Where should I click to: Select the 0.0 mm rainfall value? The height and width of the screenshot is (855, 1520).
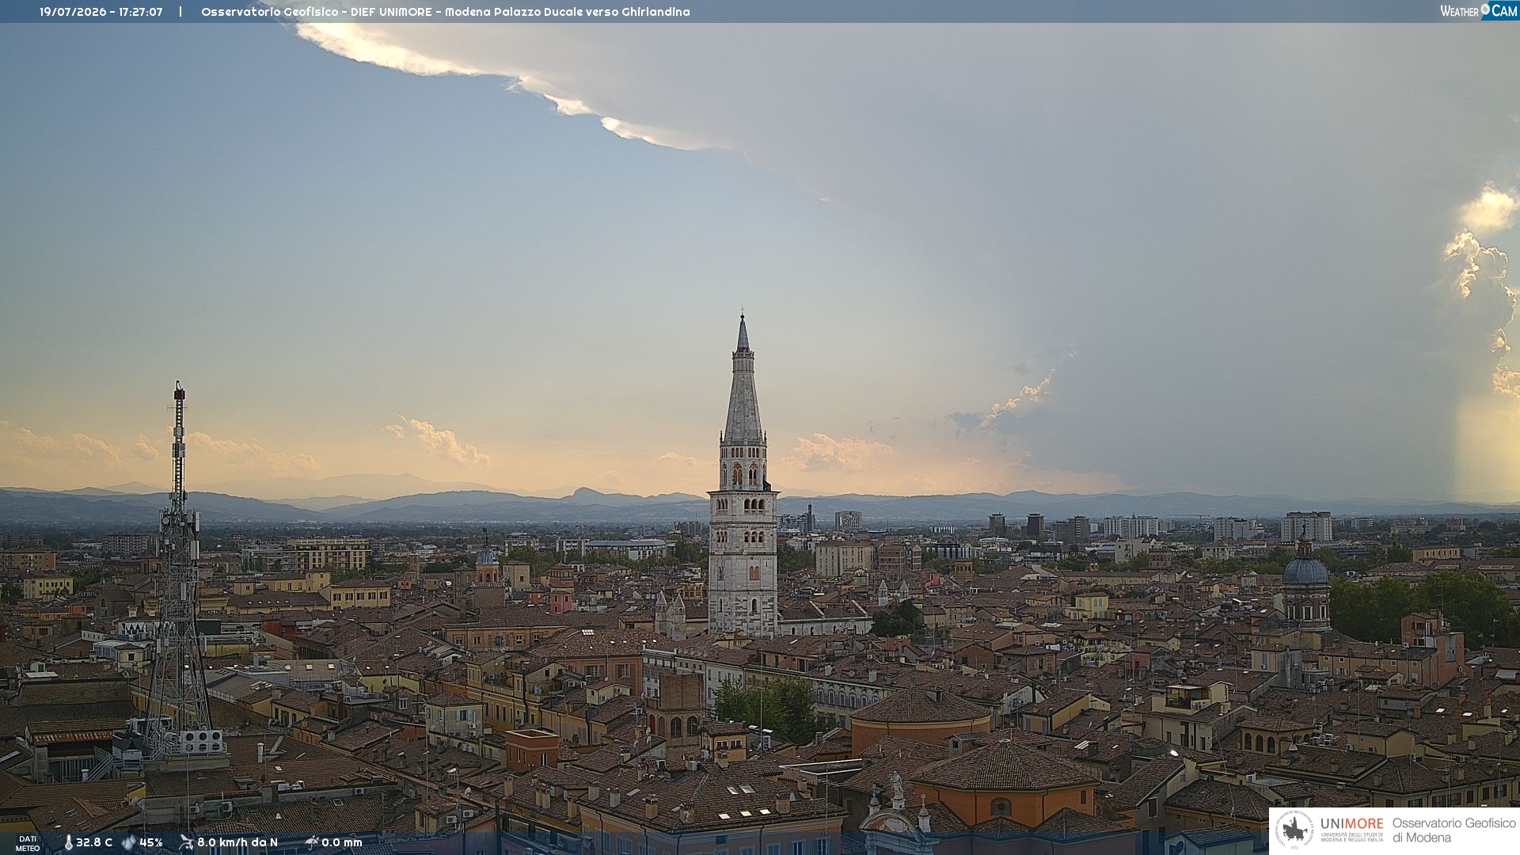tap(342, 843)
